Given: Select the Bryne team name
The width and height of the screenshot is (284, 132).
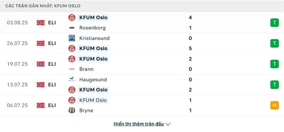Looking at the screenshot, I should 86,110.
